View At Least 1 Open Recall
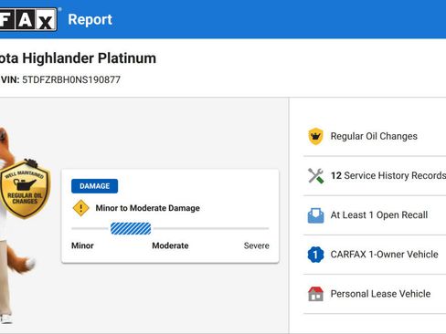 [375, 215]
